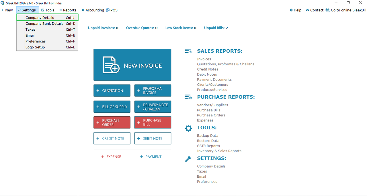Click the wrench icon in the menu bar

coord(19,10)
